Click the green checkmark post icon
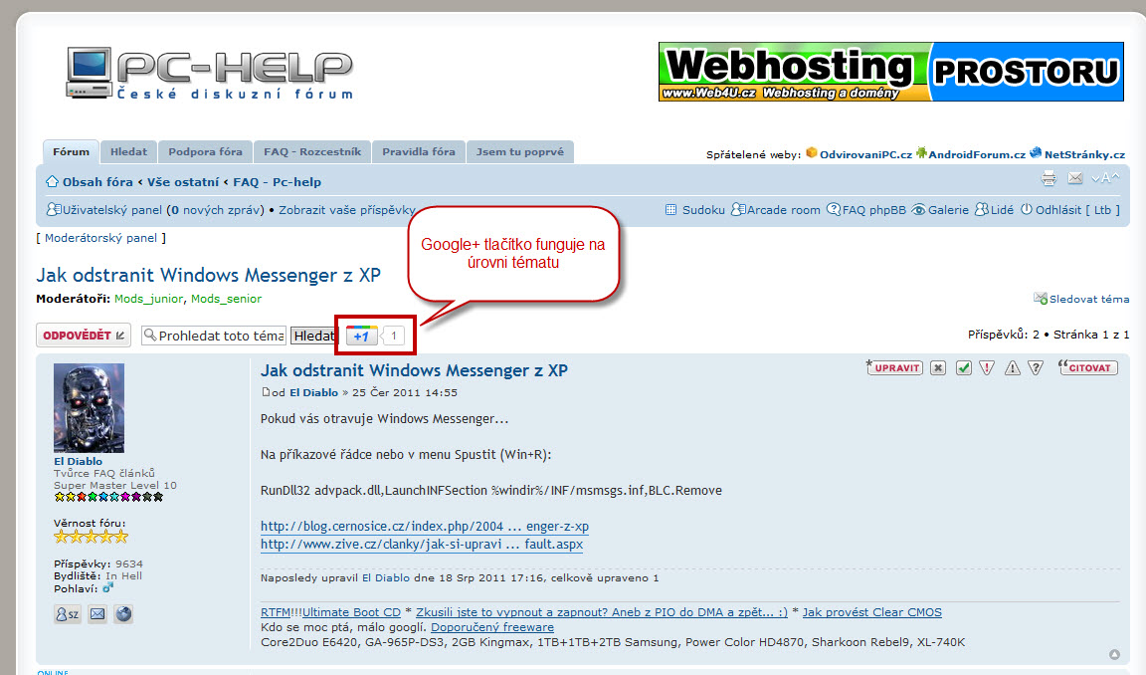This screenshot has width=1146, height=675. click(963, 368)
